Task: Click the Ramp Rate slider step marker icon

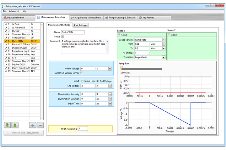Action: point(121,67)
